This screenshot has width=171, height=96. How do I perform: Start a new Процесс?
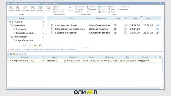pyautogui.click(x=33, y=9)
